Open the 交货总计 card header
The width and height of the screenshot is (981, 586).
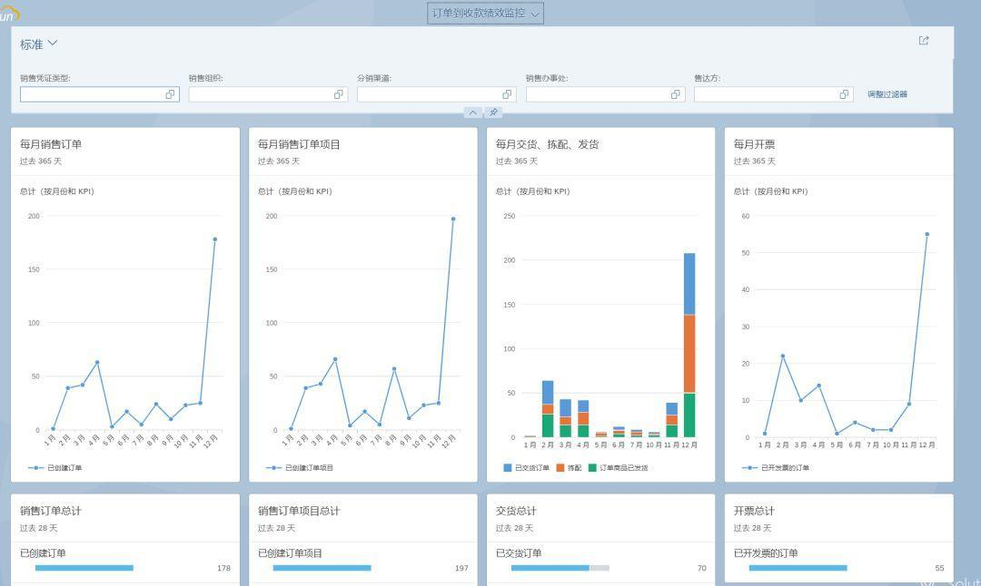pyautogui.click(x=600, y=519)
